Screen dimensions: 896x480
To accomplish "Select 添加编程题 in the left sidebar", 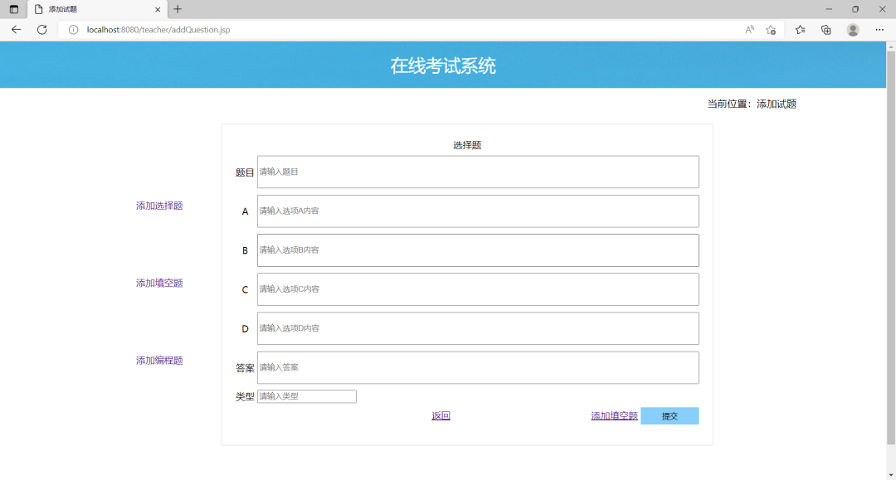I will pyautogui.click(x=158, y=360).
